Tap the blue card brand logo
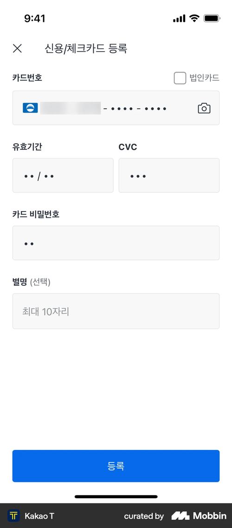Screen dimensions: 232x528 (30, 108)
